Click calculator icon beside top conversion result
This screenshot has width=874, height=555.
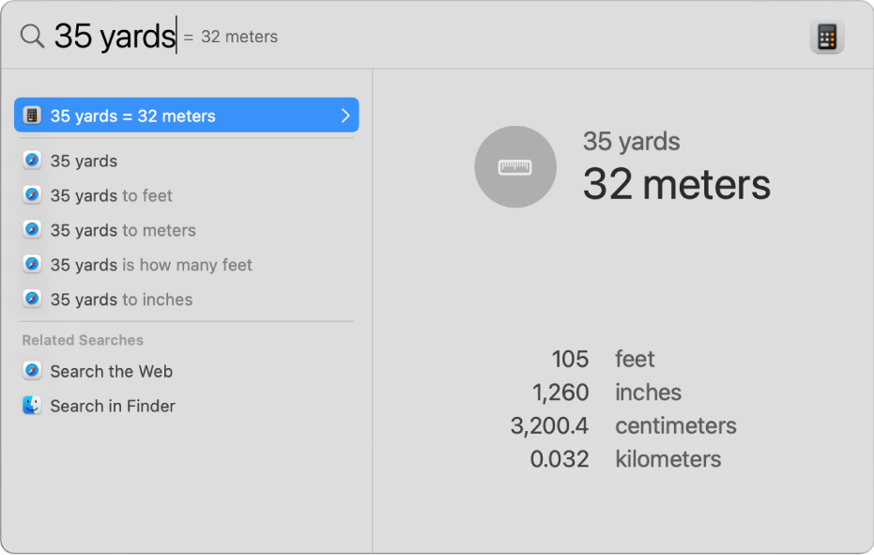(32, 116)
